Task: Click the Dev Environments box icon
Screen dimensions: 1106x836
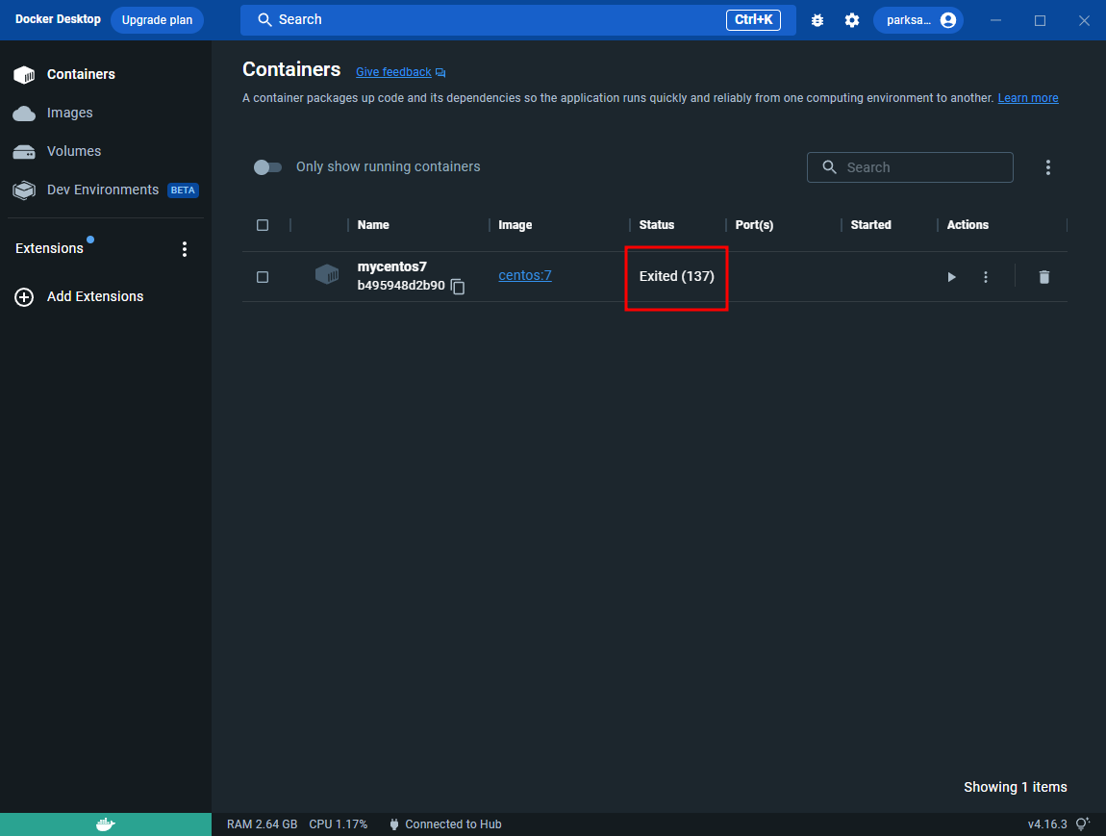Action: click(24, 190)
